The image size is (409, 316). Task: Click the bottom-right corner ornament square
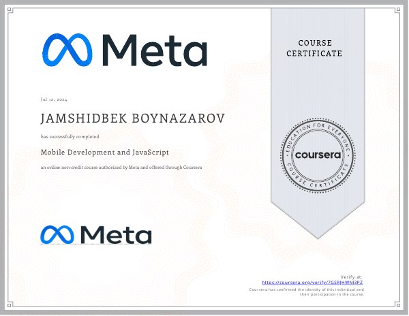click(x=397, y=305)
